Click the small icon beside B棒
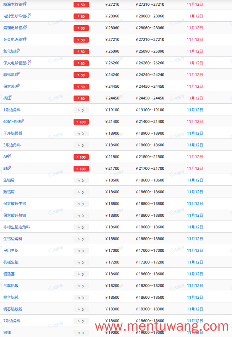The width and height of the screenshot is (232, 337). pyautogui.click(x=10, y=167)
